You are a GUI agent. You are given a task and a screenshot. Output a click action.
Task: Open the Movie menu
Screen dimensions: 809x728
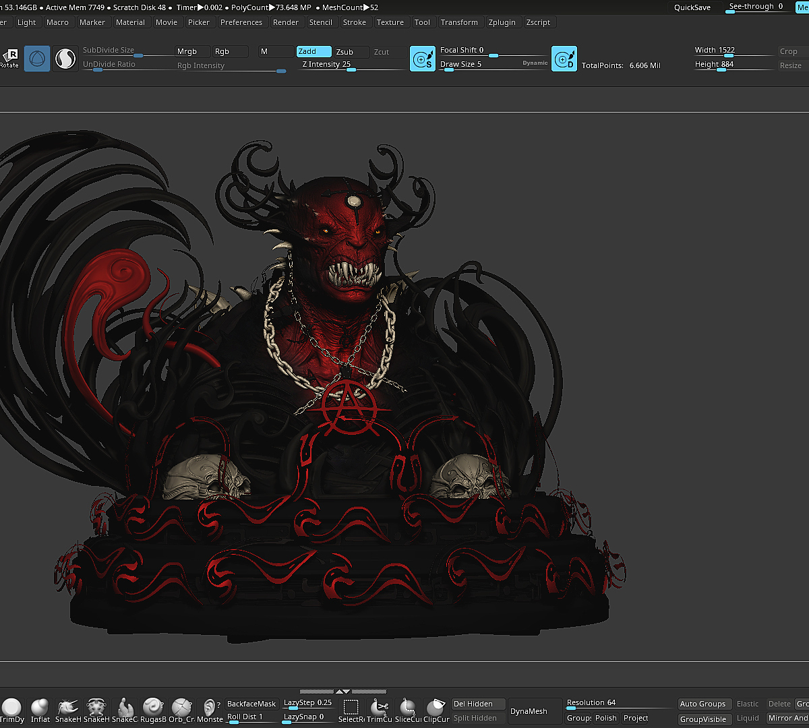(167, 22)
